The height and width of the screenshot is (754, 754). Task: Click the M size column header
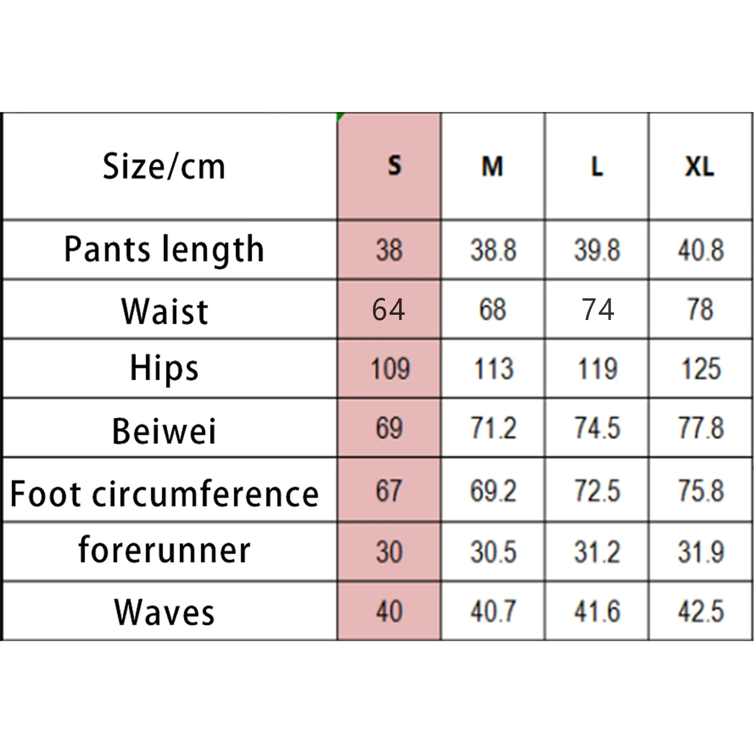493,166
